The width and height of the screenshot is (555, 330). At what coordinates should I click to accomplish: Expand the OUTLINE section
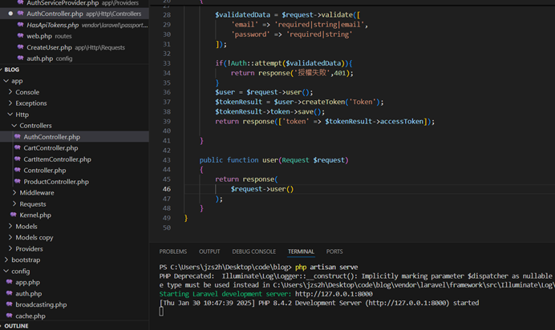tap(16, 326)
